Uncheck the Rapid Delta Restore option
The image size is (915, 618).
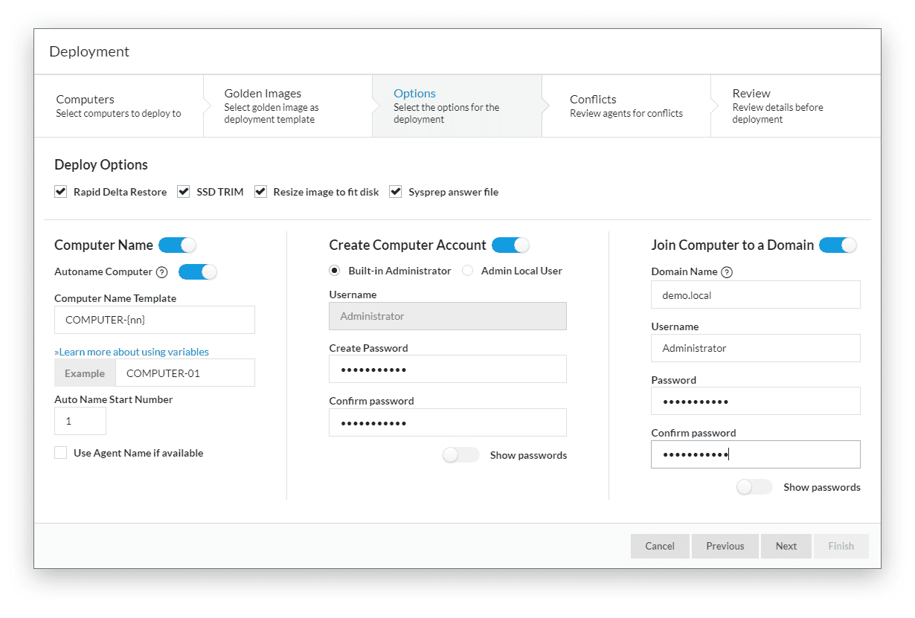(60, 191)
